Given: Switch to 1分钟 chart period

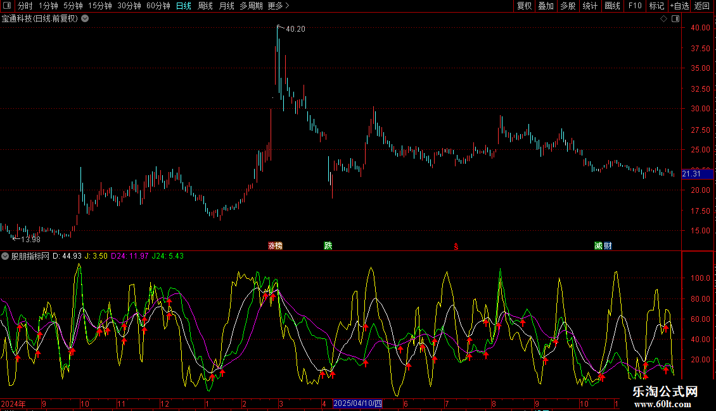Looking at the screenshot, I should coord(48,6).
